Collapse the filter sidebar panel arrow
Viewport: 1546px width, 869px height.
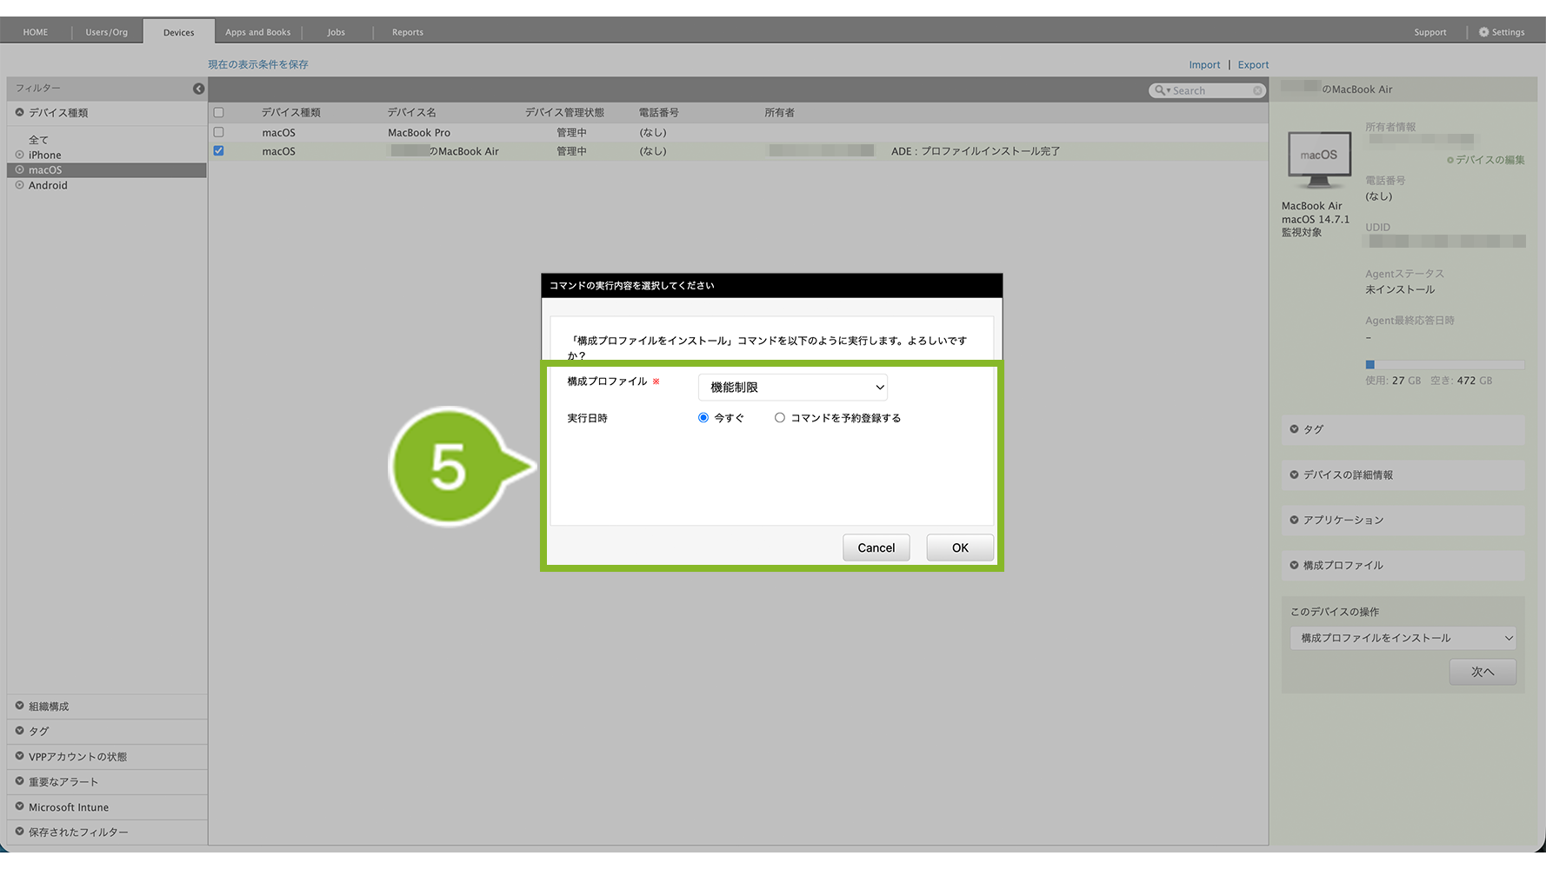click(198, 89)
